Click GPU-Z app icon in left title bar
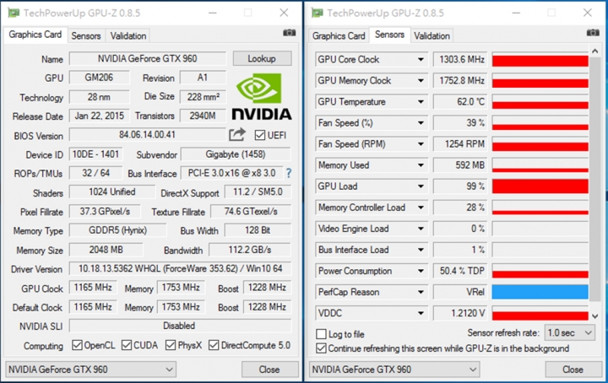The width and height of the screenshot is (608, 383). pyautogui.click(x=14, y=13)
